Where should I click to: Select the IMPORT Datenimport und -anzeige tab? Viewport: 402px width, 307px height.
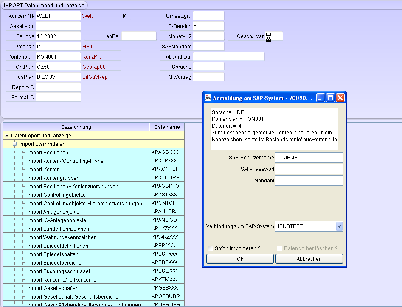click(x=44, y=6)
